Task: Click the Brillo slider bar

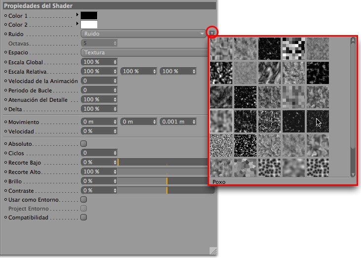Action: pos(162,181)
